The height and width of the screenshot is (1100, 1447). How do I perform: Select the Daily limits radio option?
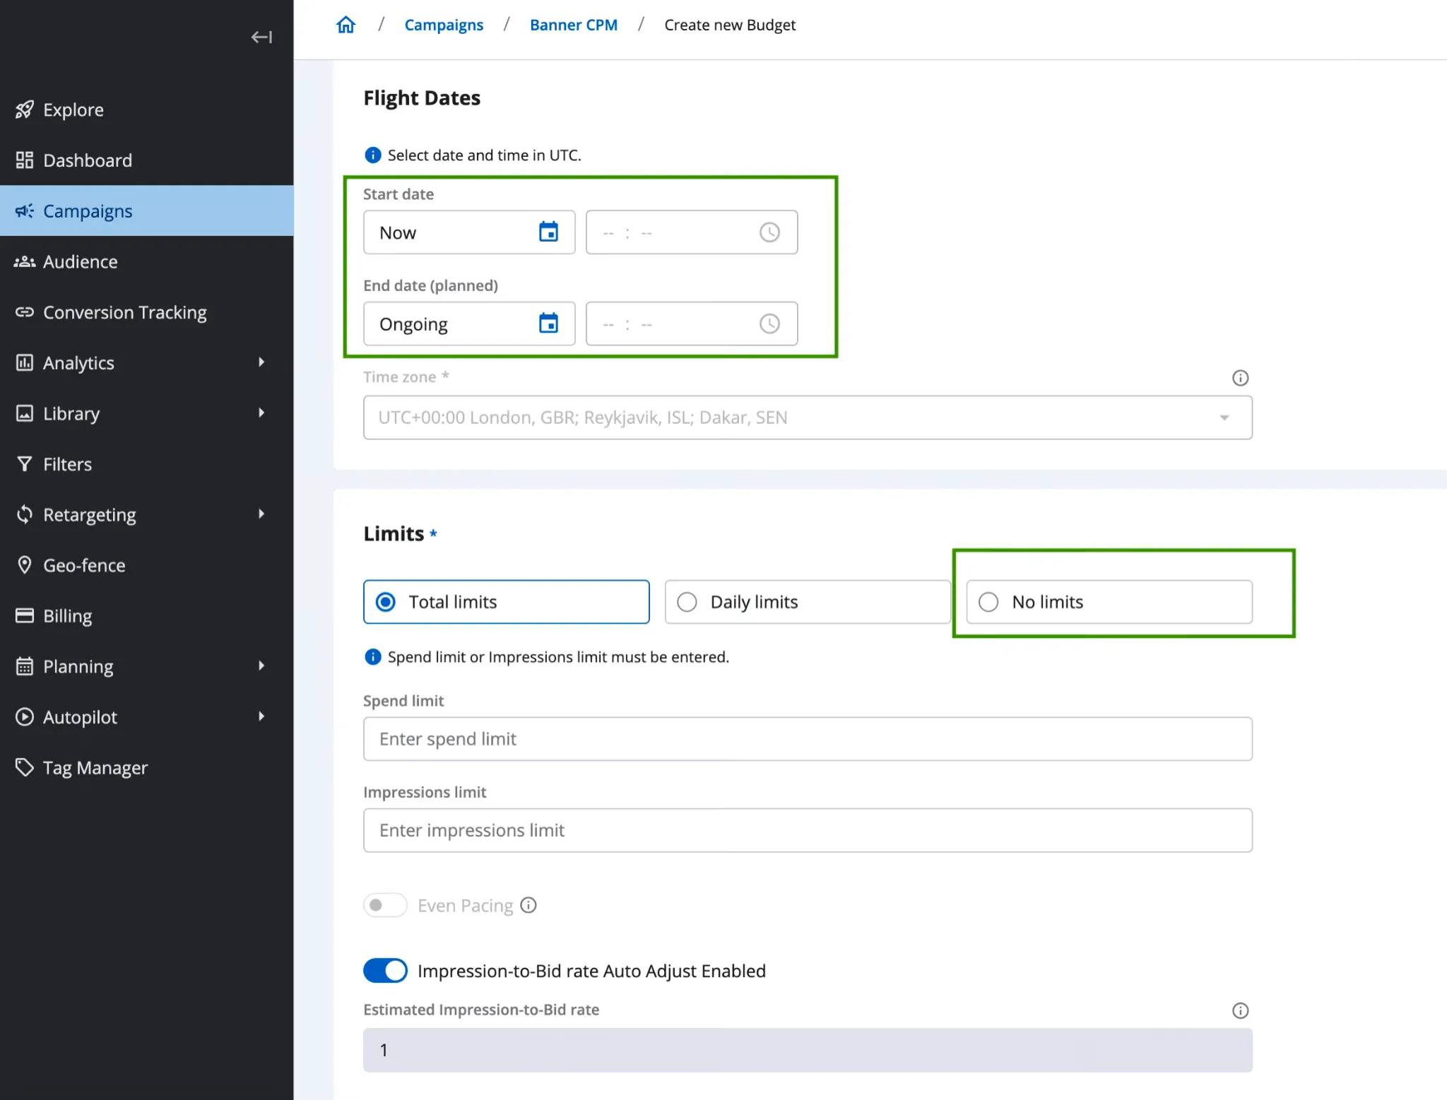click(x=808, y=602)
